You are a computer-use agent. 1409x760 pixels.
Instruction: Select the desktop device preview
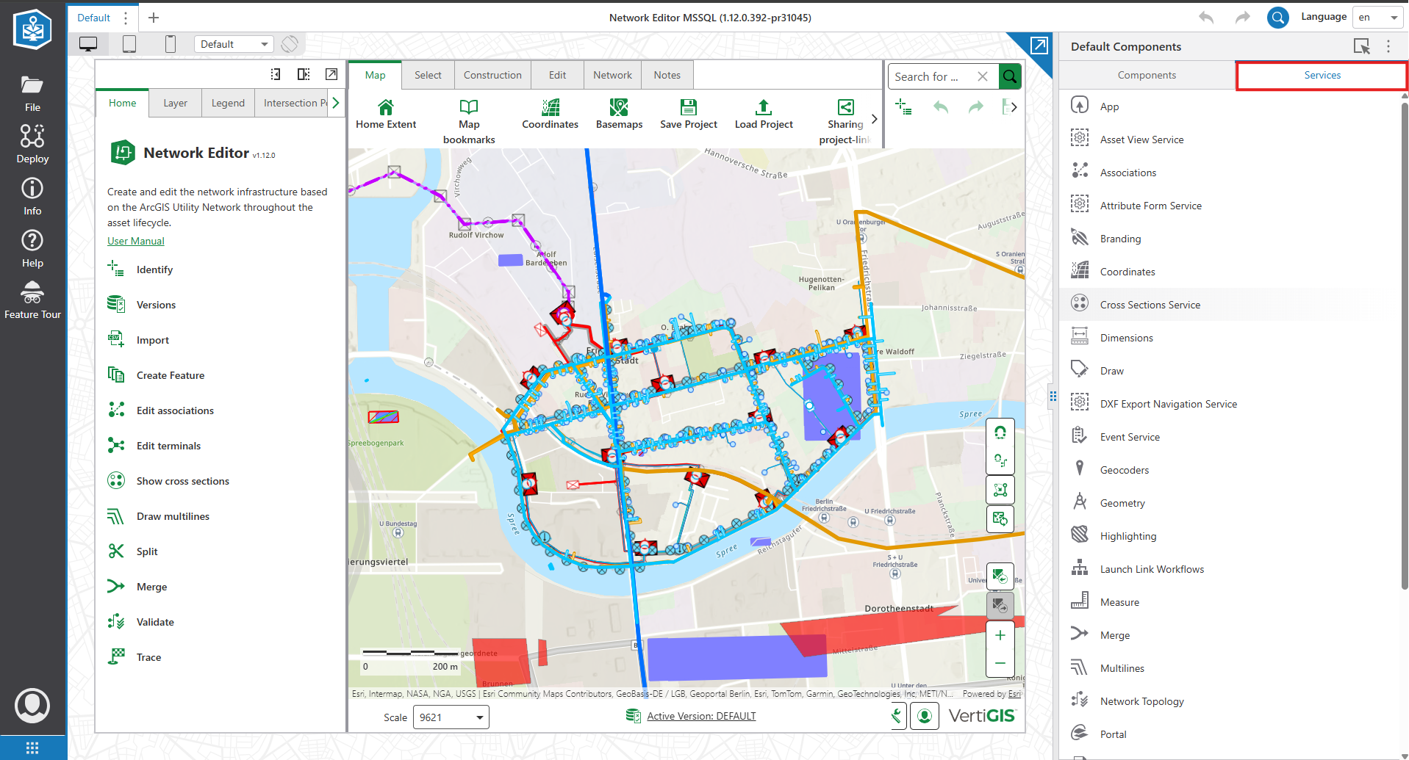click(x=88, y=44)
